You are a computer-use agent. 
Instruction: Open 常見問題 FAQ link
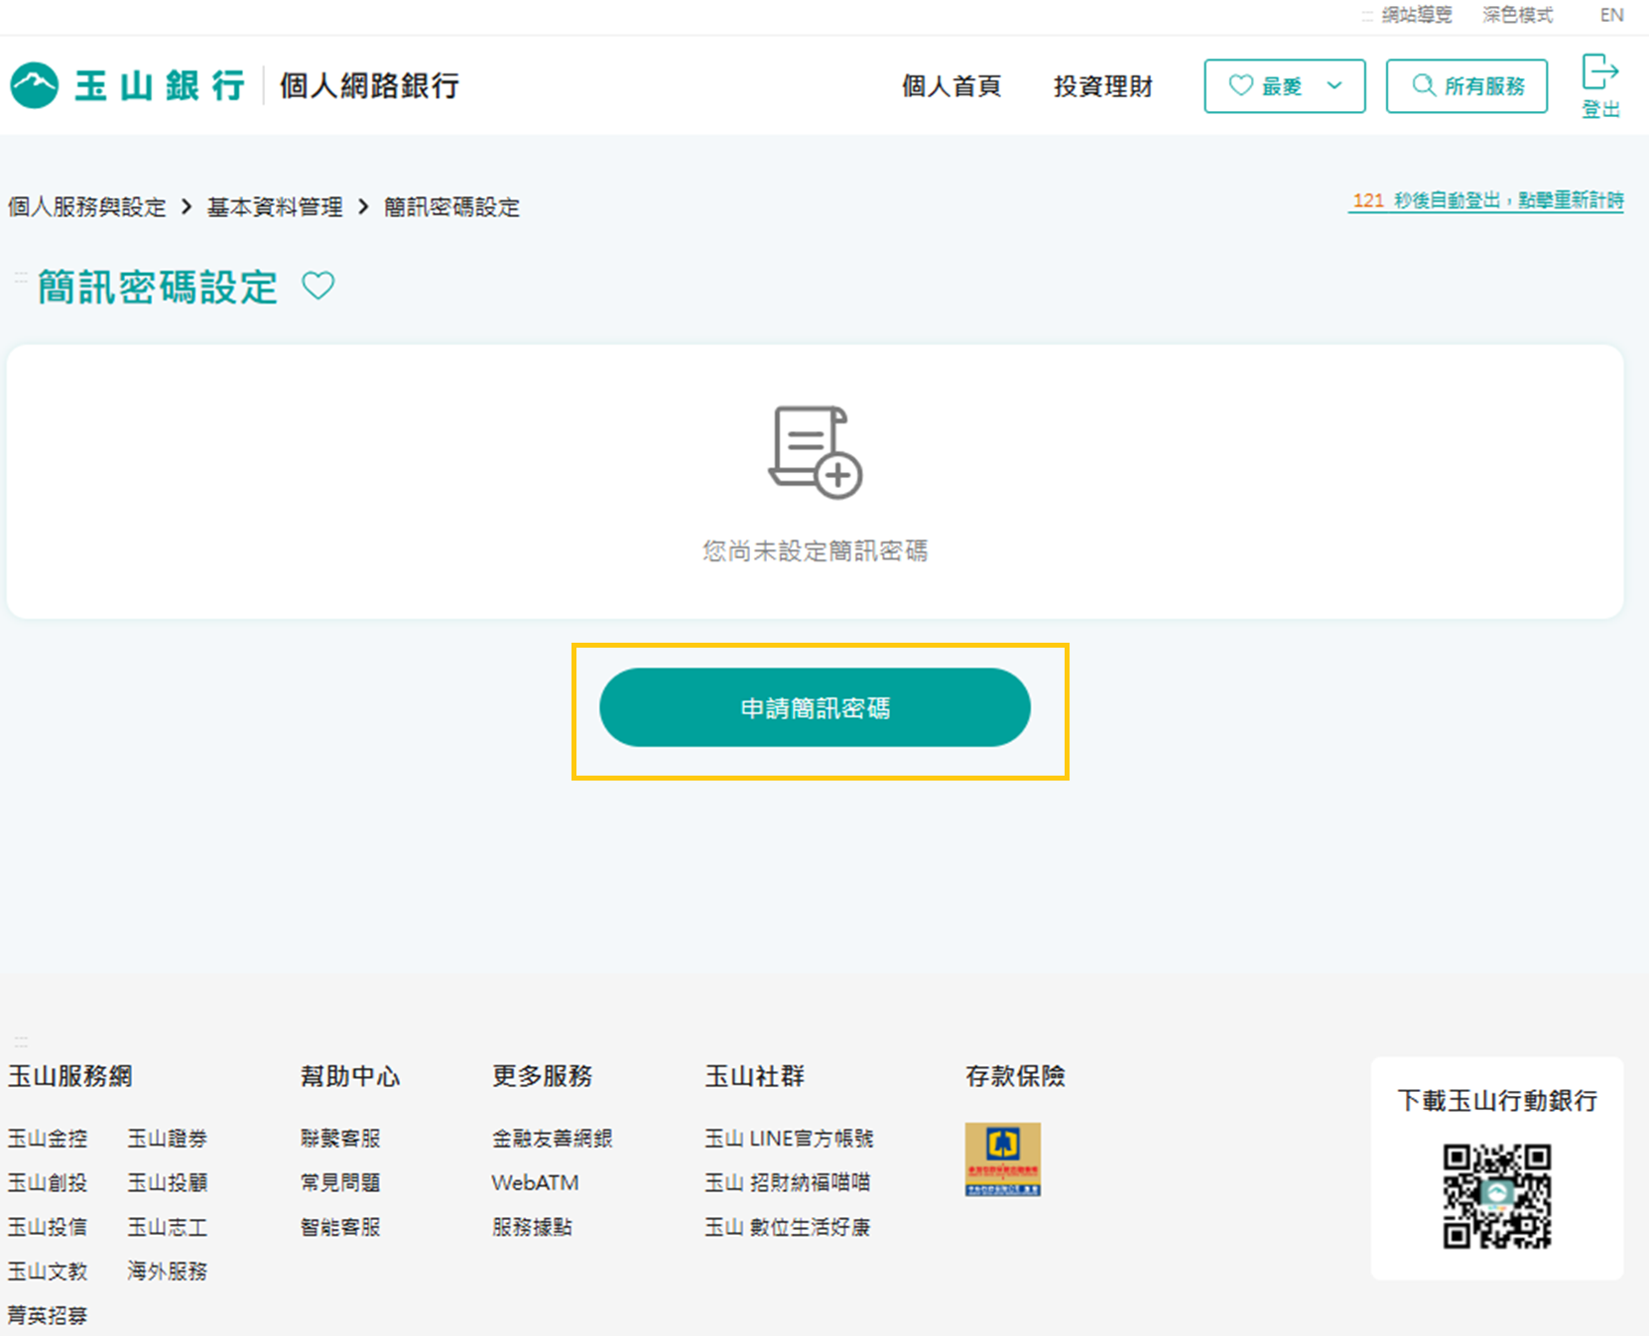[x=340, y=1182]
